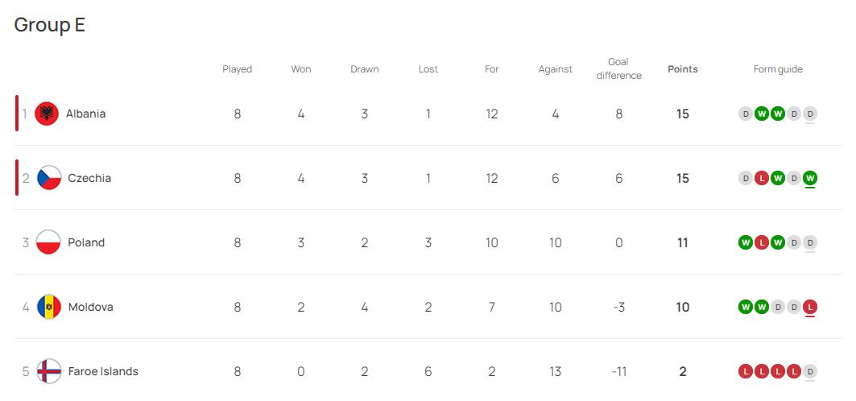Image resolution: width=856 pixels, height=401 pixels.
Task: Click the Albania flag icon
Action: (x=48, y=114)
